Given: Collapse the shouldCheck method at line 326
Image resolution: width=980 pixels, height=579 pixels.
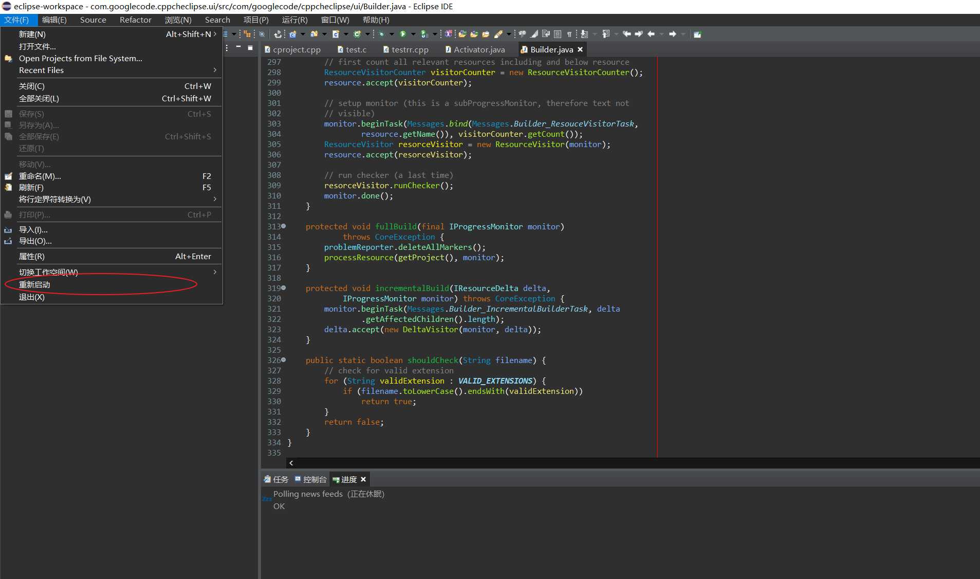Looking at the screenshot, I should tap(283, 360).
